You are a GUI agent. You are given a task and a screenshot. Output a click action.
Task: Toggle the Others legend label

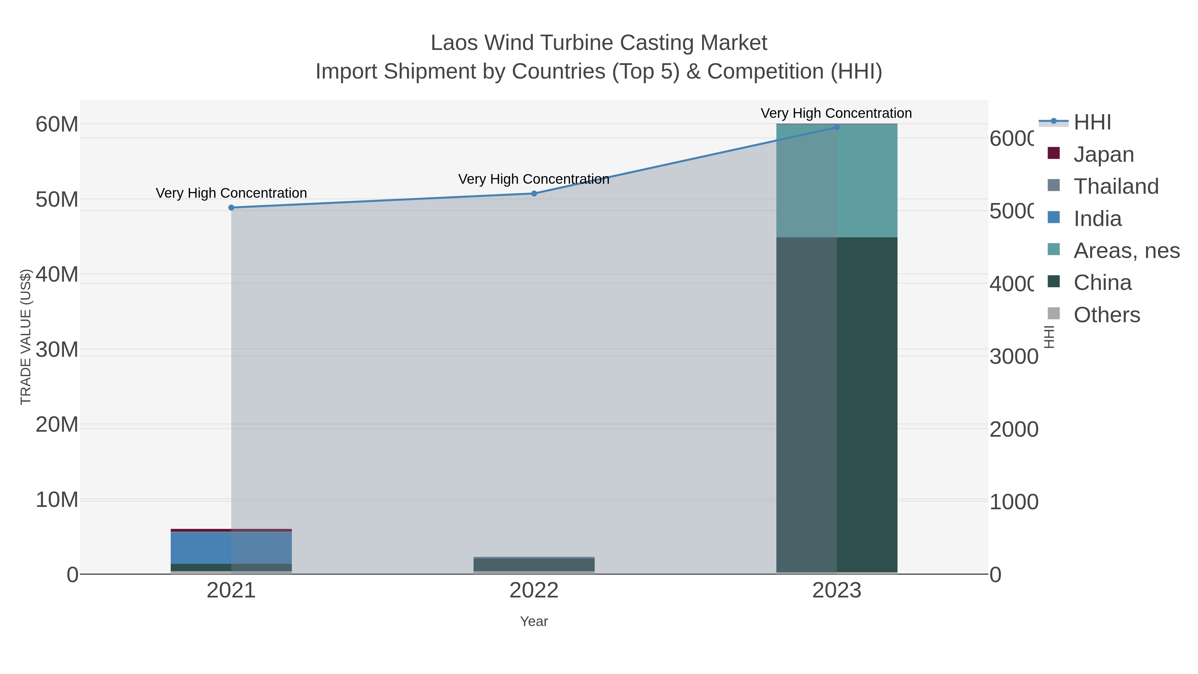(x=1107, y=315)
